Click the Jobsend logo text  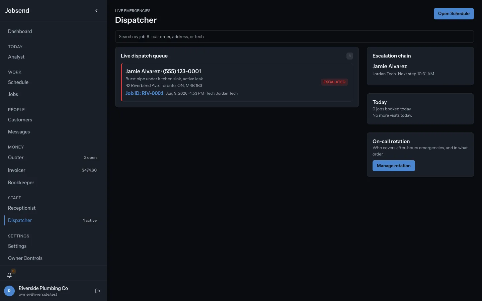[x=17, y=11]
